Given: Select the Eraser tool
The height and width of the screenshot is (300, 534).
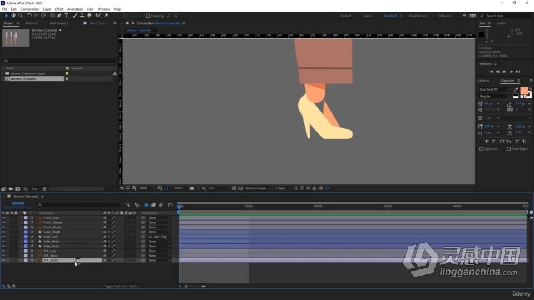Looking at the screenshot, I should click(89, 16).
